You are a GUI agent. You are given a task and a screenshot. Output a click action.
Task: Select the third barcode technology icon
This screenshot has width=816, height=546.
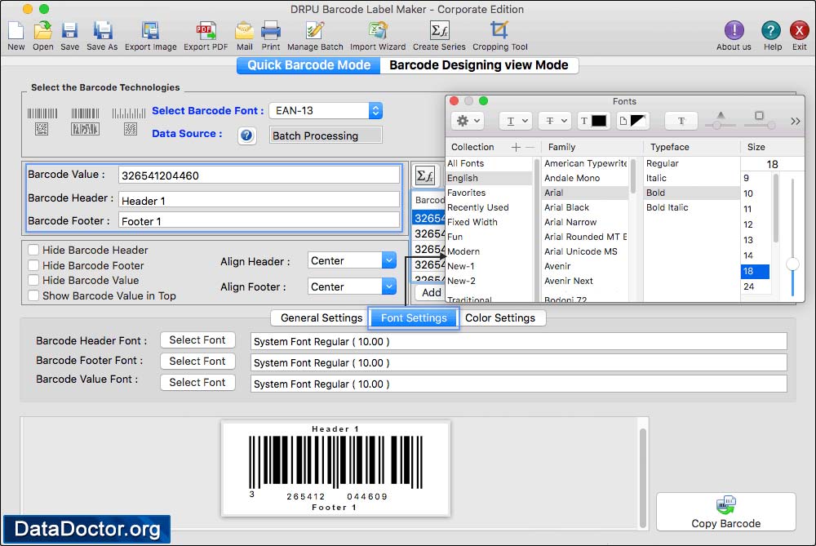point(129,121)
